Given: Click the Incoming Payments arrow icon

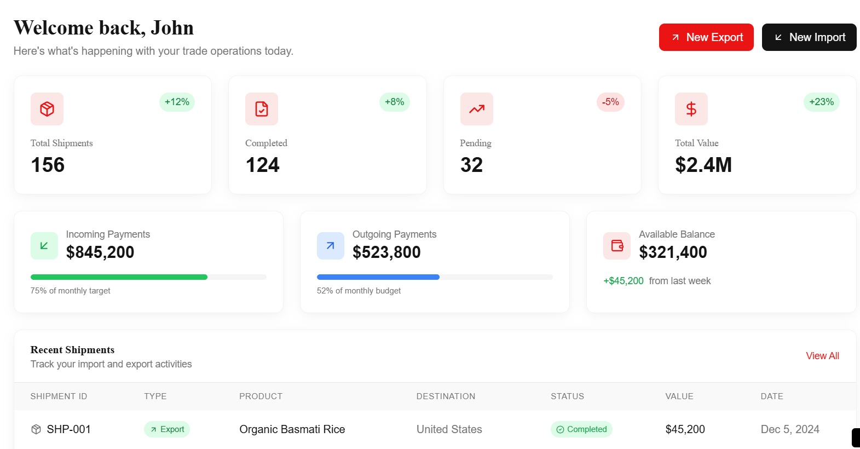Looking at the screenshot, I should pos(44,246).
